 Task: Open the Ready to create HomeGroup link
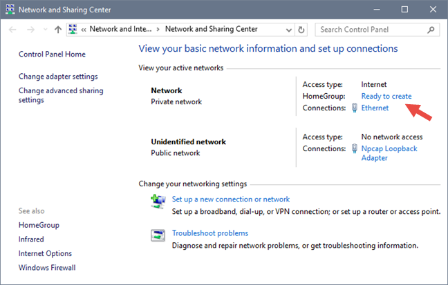click(386, 96)
